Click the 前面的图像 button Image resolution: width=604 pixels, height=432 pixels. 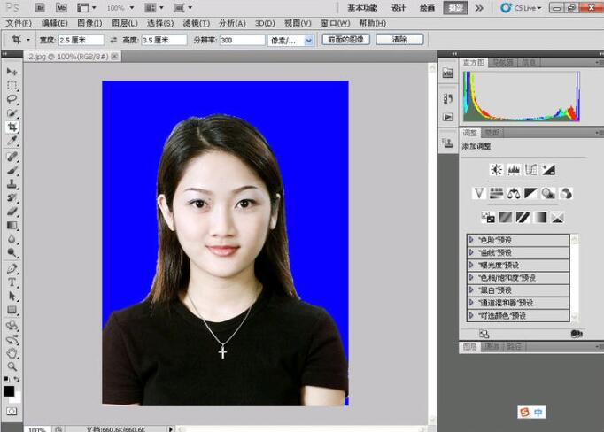click(x=345, y=40)
